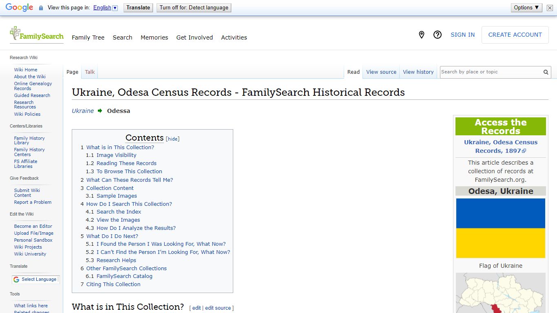Open the English language dropdown
Image resolution: width=557 pixels, height=313 pixels.
105,8
